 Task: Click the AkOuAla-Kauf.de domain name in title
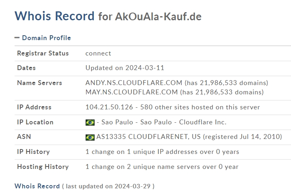(158, 17)
